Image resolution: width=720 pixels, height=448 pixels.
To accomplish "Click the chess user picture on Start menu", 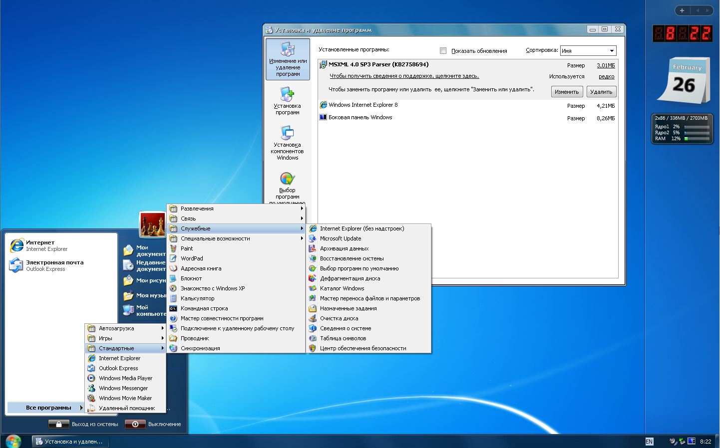I will 152,224.
